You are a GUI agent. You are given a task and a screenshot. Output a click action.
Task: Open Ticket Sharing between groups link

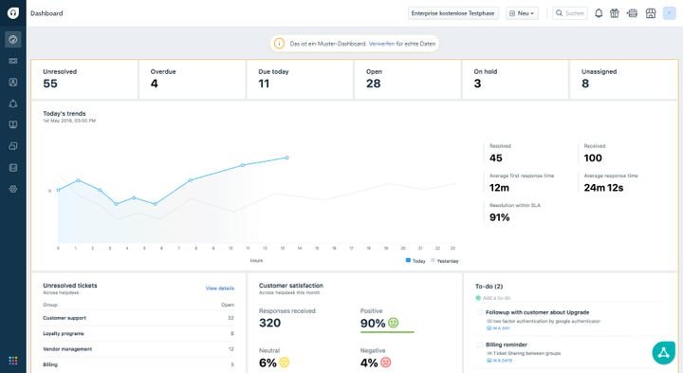[x=526, y=353]
